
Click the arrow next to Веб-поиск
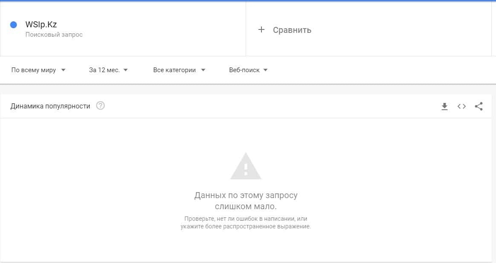coord(265,70)
